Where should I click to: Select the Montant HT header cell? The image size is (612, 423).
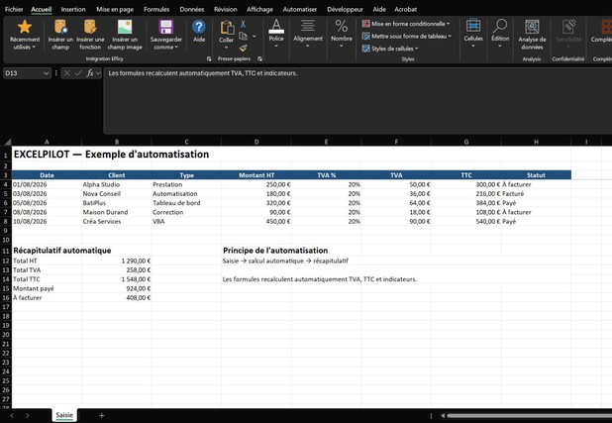click(256, 175)
